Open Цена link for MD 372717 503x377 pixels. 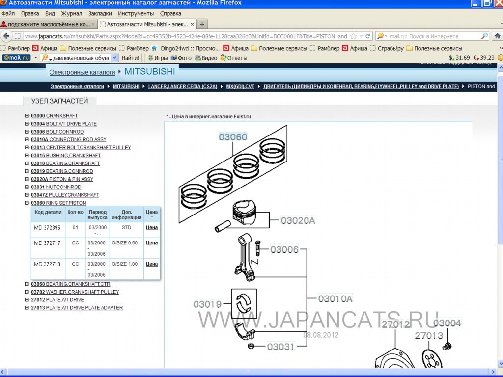pos(152,243)
